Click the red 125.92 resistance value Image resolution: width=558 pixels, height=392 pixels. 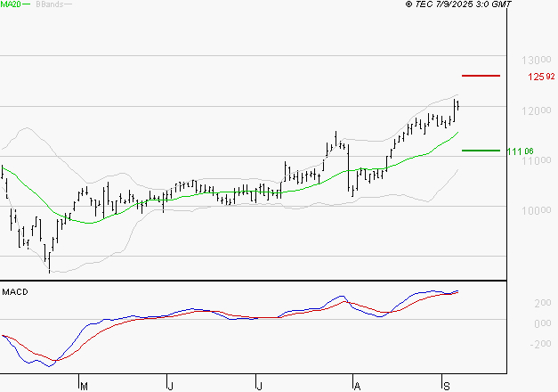(541, 77)
